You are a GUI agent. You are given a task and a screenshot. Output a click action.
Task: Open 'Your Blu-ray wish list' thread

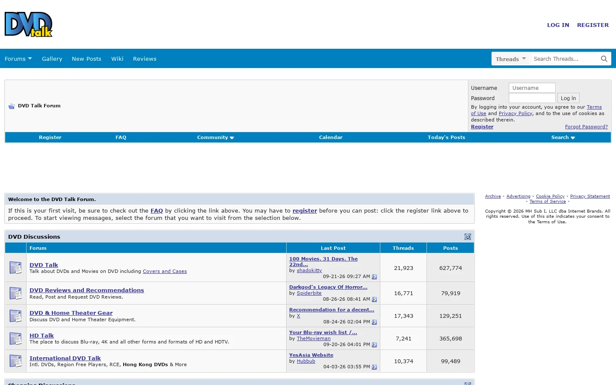(x=323, y=332)
